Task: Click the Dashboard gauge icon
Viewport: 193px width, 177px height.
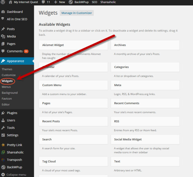Action: (3, 12)
